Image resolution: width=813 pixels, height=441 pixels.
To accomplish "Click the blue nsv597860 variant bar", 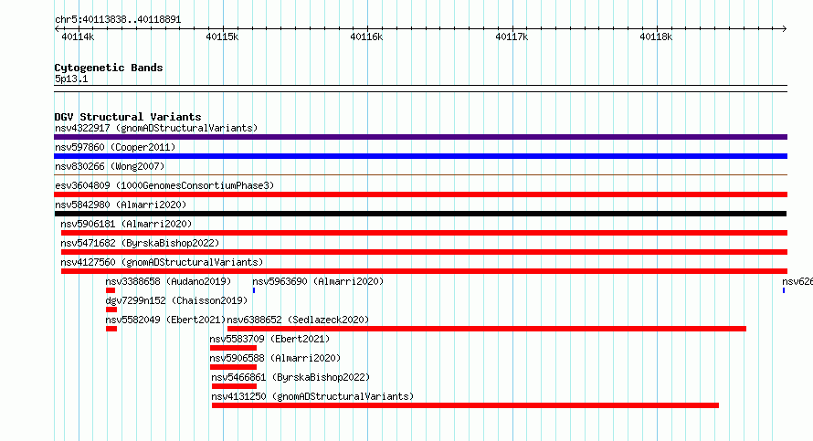I will click(420, 156).
